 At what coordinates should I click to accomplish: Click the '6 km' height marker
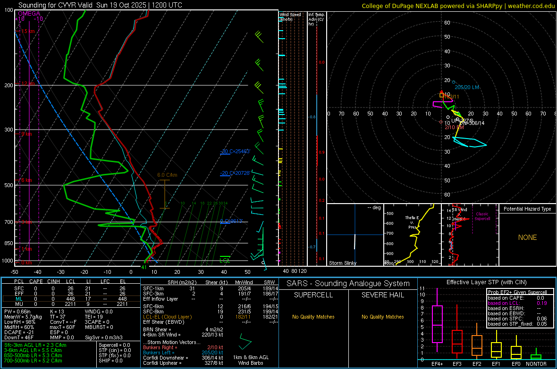26,180
